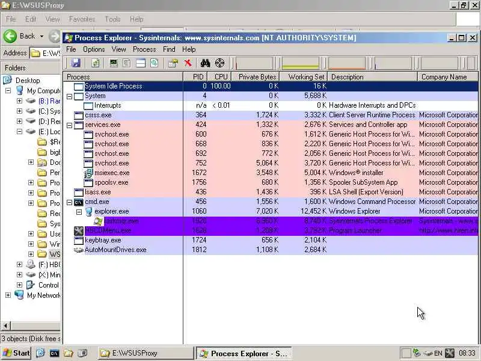Viewport: 481px width, 361px height.
Task: Click the first quick launch icon beside Start
Action: (x=40, y=353)
